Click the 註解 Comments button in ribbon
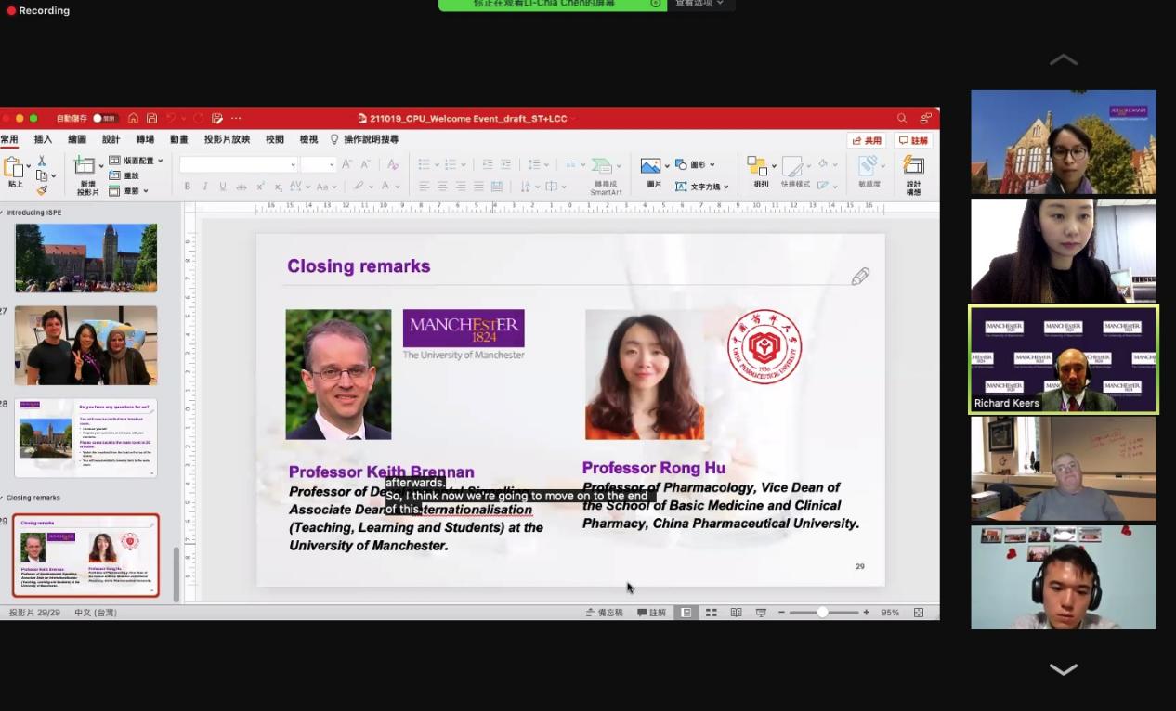Image resolution: width=1176 pixels, height=711 pixels. click(913, 140)
